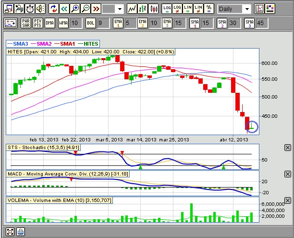Click the mar 5, 2013 date label
The width and height of the screenshot is (294, 238).
pyautogui.click(x=109, y=139)
